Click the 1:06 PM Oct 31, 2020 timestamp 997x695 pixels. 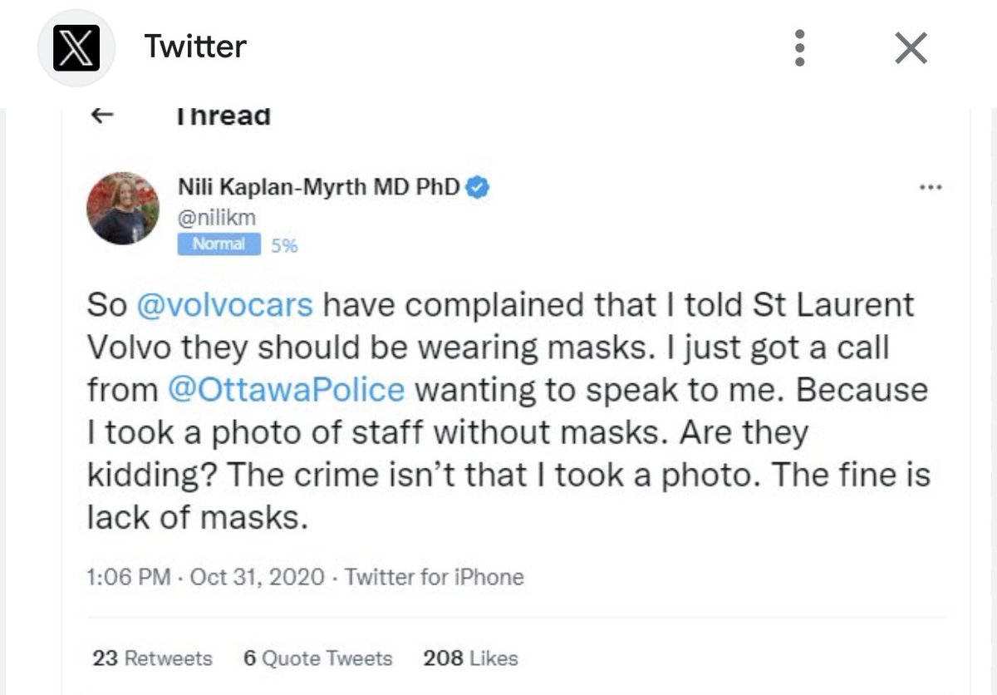205,577
